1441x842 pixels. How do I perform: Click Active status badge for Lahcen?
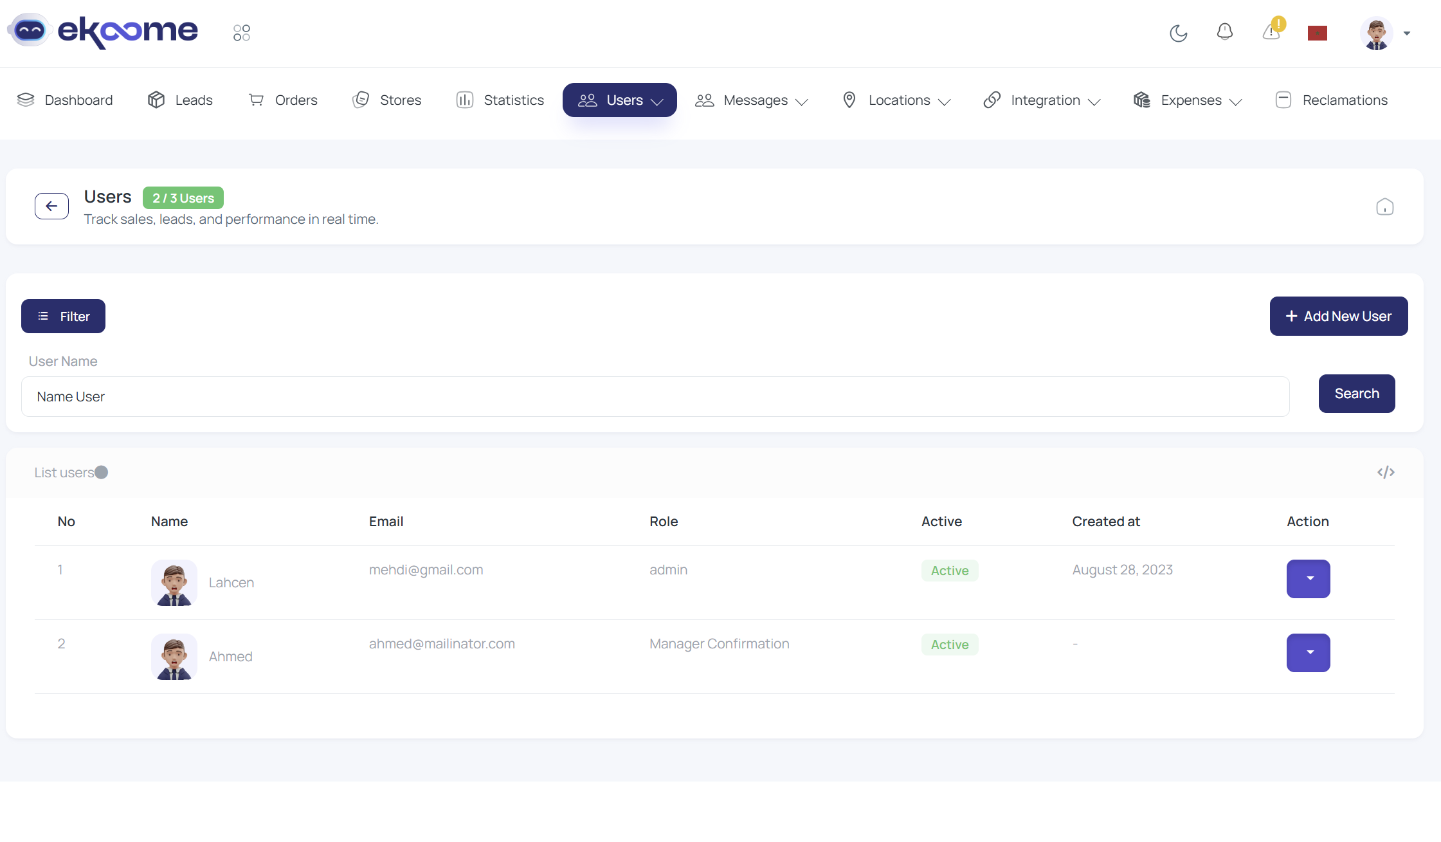tap(950, 570)
